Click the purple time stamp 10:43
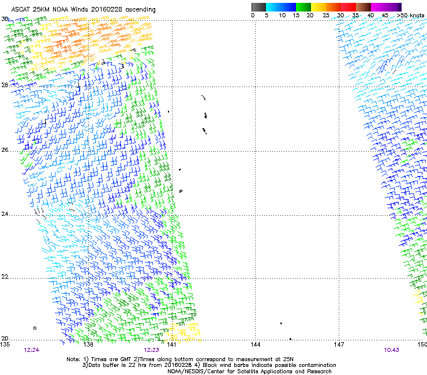This screenshot has width=427, height=375. [x=391, y=350]
